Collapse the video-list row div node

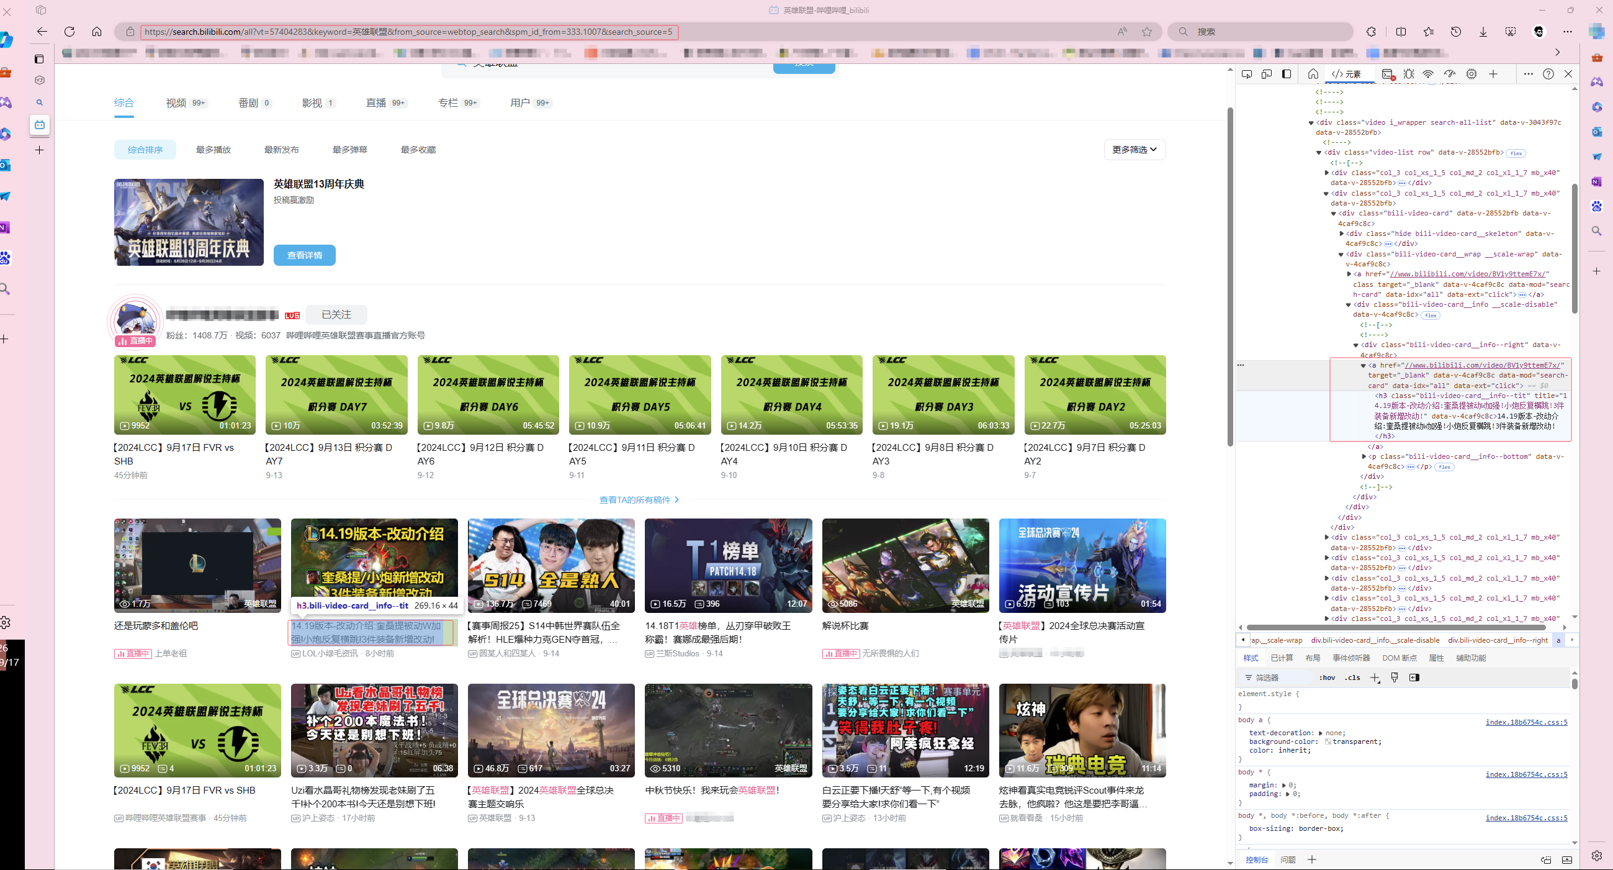[1318, 153]
